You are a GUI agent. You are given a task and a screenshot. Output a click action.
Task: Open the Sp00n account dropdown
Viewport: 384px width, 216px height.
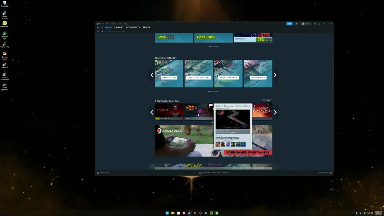[x=306, y=24]
